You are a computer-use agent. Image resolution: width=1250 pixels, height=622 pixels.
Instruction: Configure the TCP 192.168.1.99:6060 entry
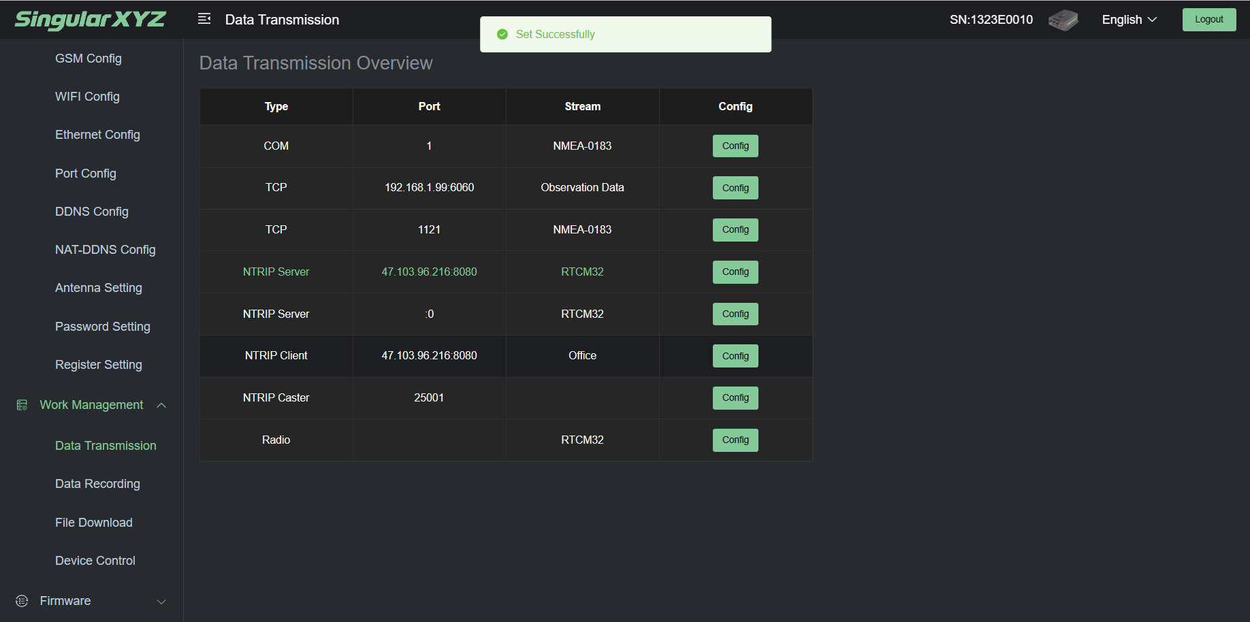click(735, 189)
